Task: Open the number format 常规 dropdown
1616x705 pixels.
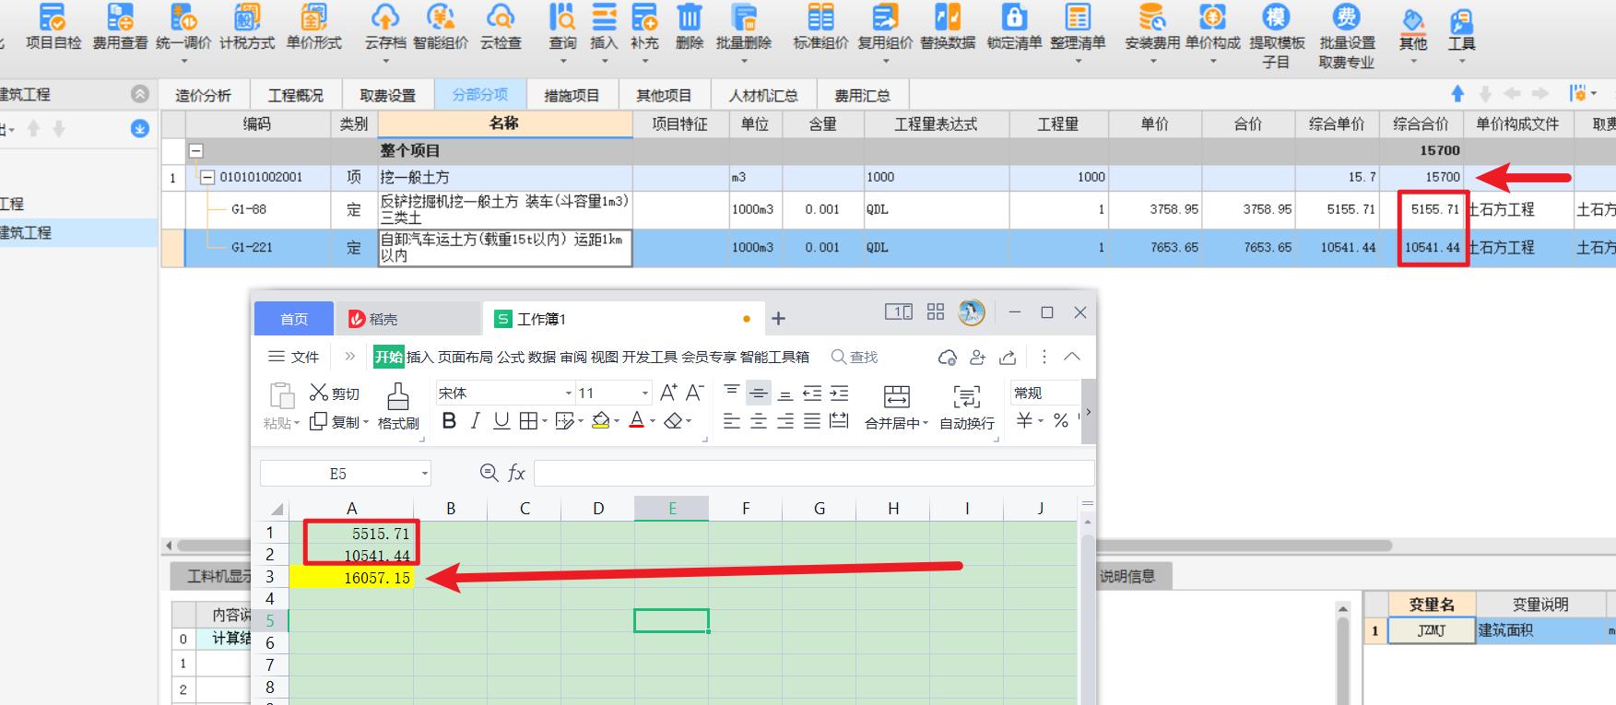Action: click(x=1044, y=394)
